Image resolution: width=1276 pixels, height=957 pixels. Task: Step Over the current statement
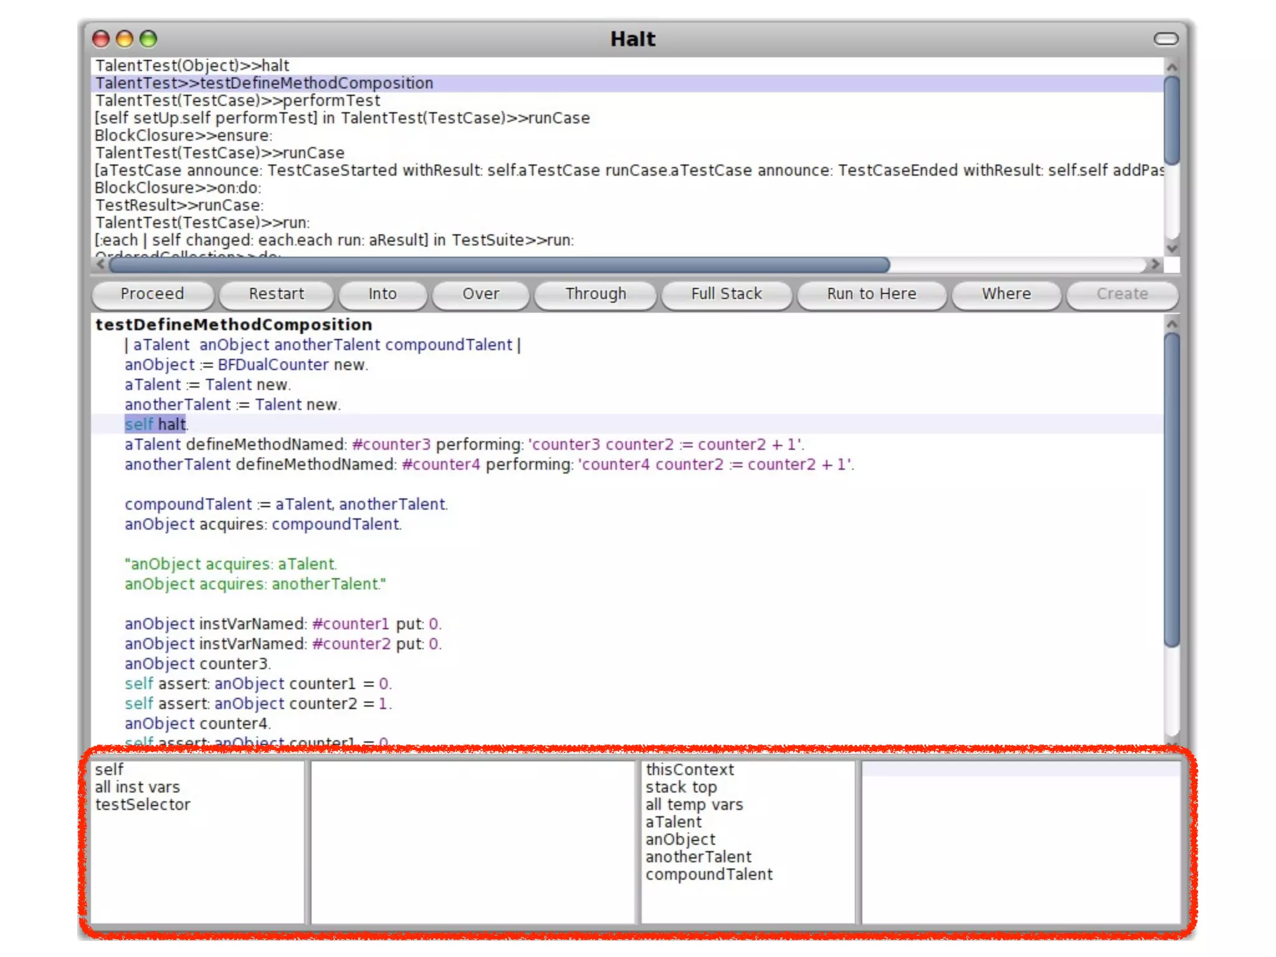[x=480, y=294]
